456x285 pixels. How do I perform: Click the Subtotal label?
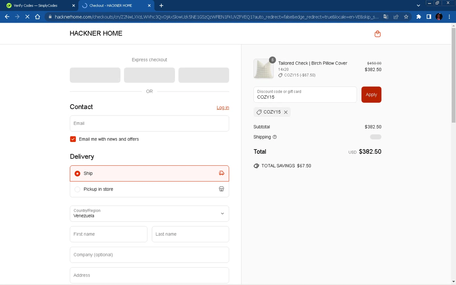(261, 127)
